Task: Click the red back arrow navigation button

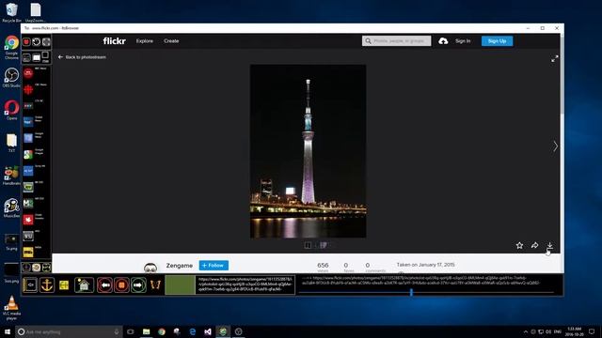Action: (x=104, y=285)
